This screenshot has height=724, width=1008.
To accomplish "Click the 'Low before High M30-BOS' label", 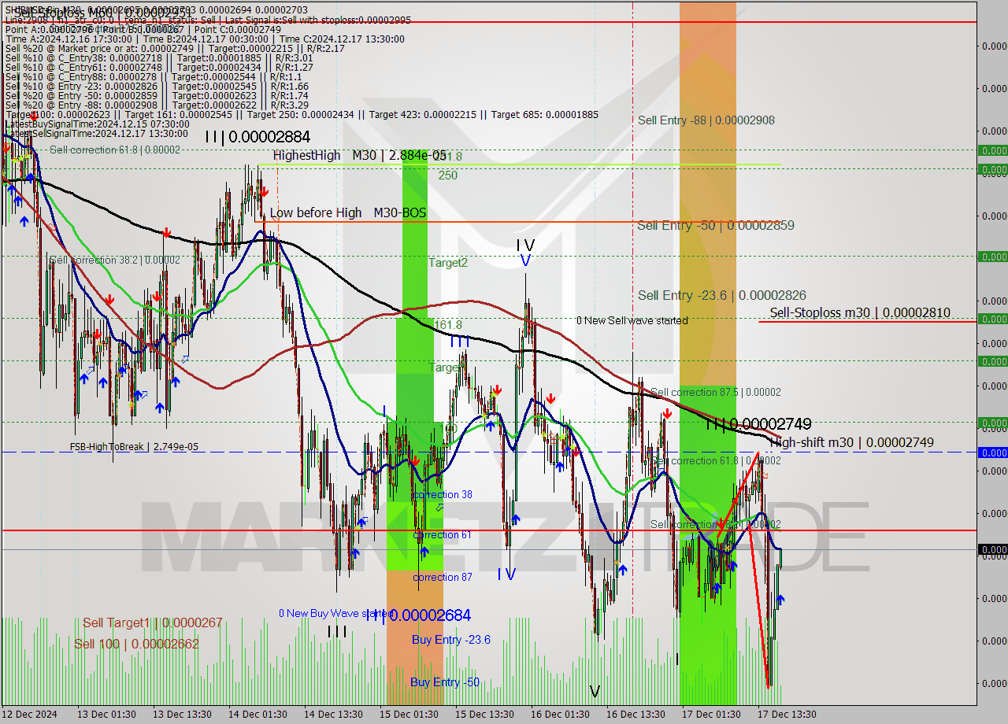I will coord(348,212).
